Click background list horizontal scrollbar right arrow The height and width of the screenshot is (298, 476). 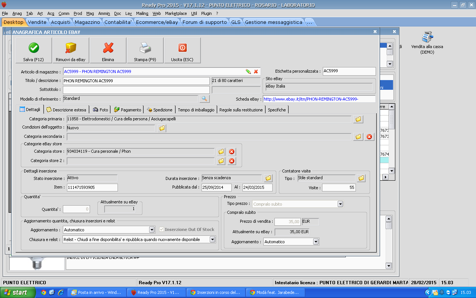(x=385, y=177)
